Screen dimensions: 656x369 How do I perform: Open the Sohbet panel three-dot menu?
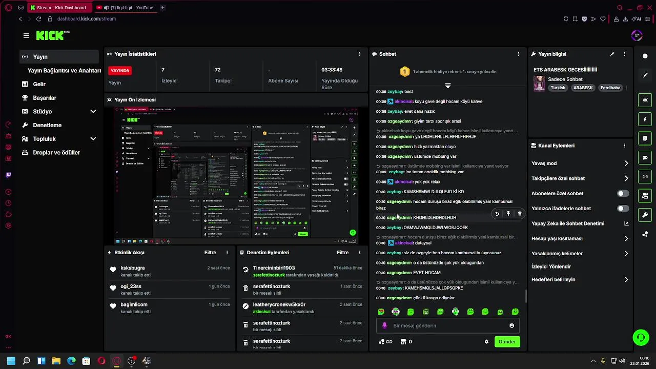(x=518, y=54)
